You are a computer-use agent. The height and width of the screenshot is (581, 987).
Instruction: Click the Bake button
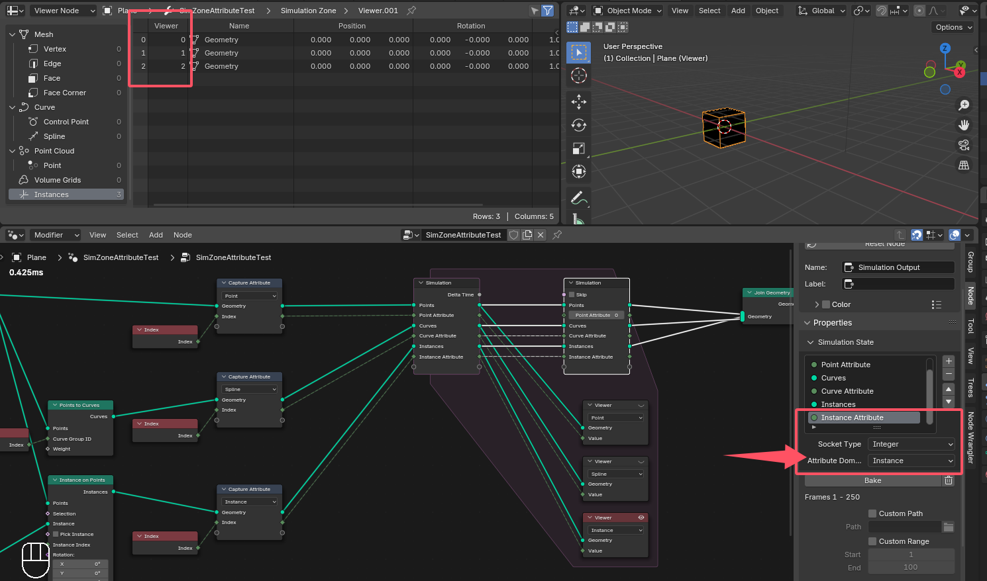click(872, 480)
